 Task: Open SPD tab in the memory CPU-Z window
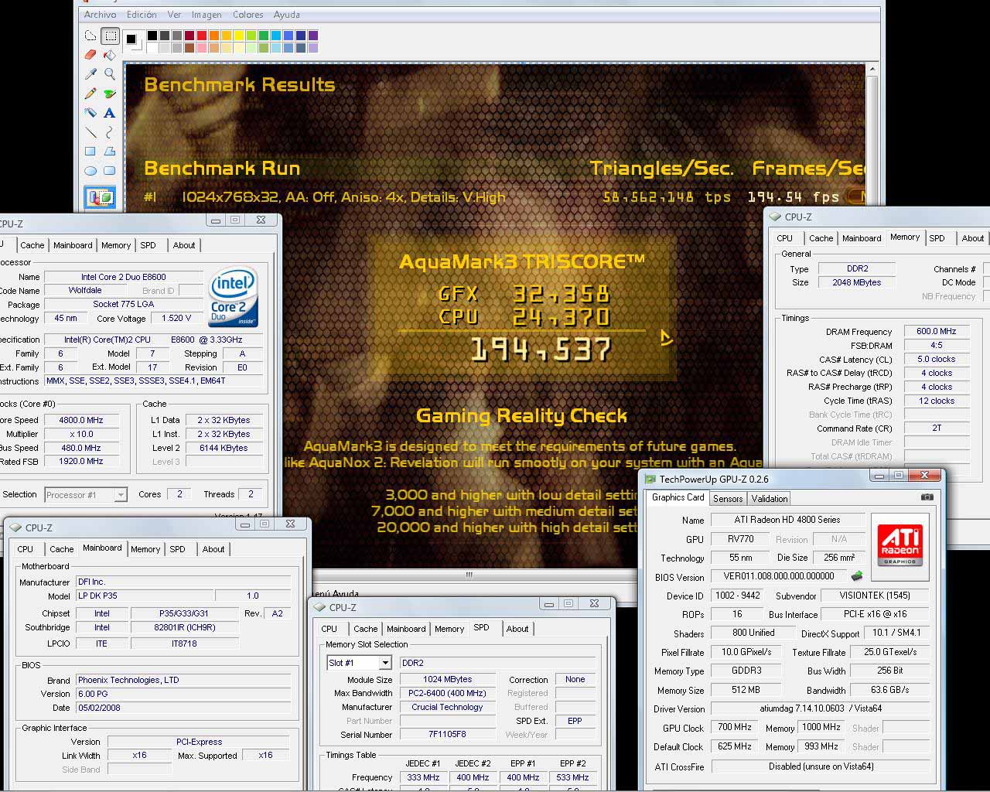937,238
